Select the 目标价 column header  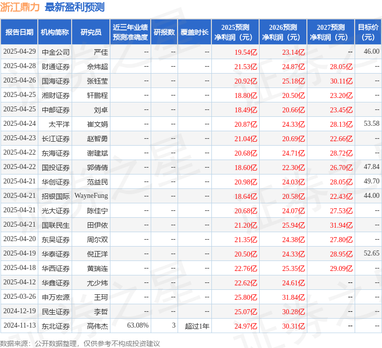[368, 32]
